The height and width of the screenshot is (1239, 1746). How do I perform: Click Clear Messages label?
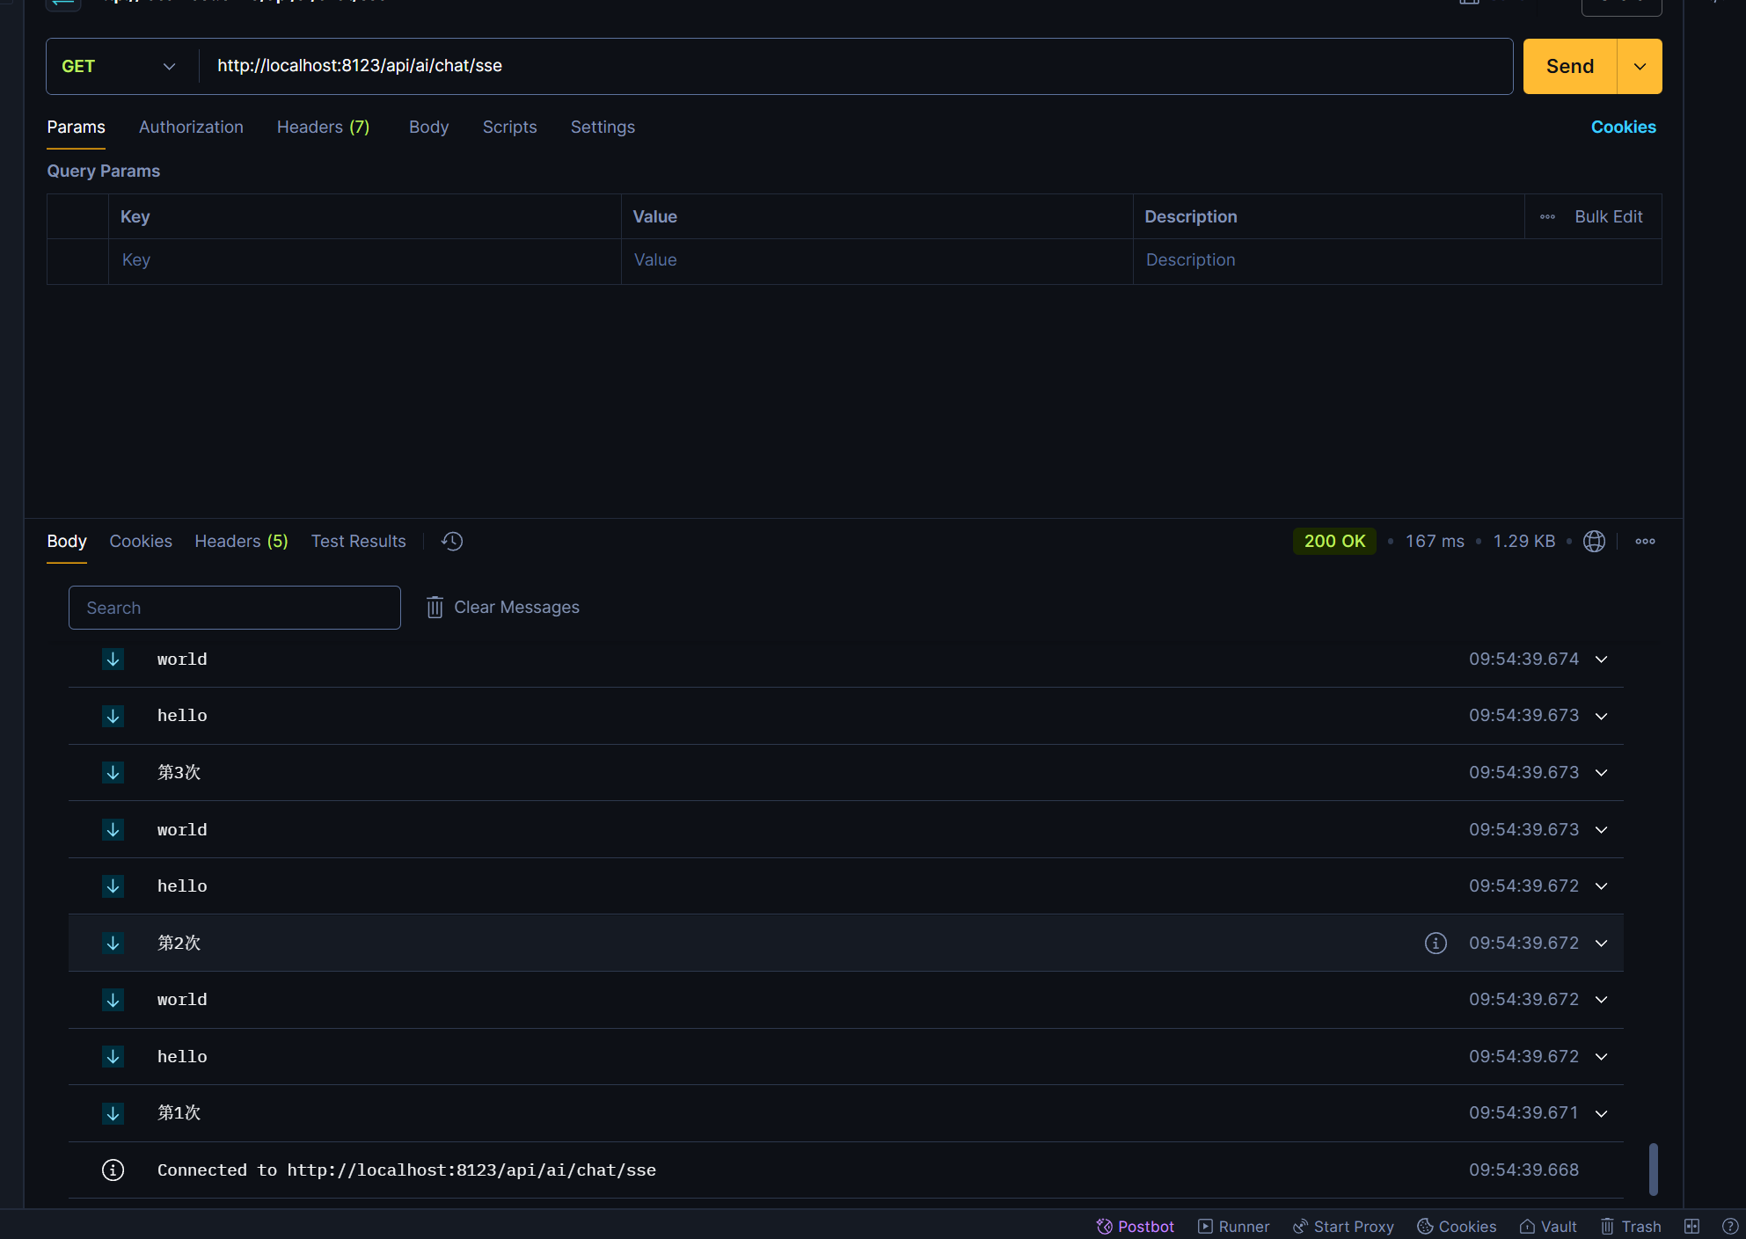[x=516, y=607]
